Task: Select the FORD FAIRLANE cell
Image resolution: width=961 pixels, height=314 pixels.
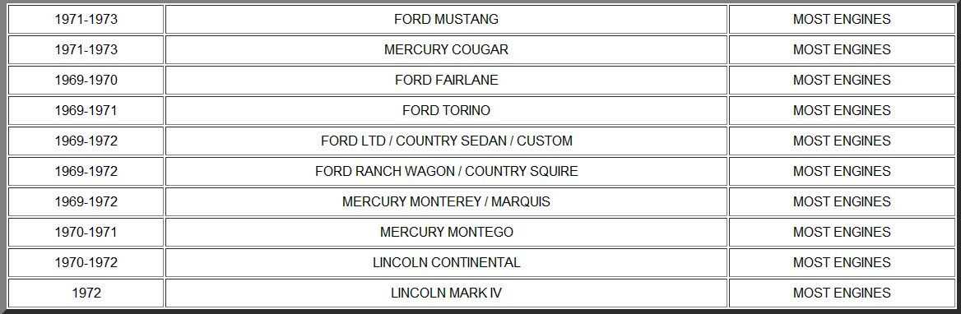Action: click(446, 81)
